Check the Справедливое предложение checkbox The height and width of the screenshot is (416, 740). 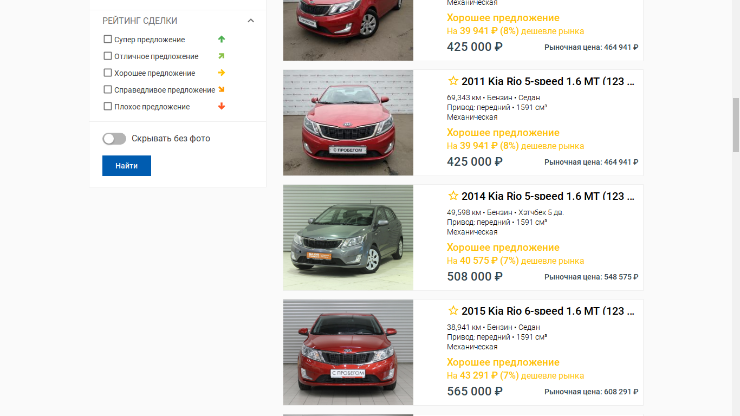click(108, 89)
